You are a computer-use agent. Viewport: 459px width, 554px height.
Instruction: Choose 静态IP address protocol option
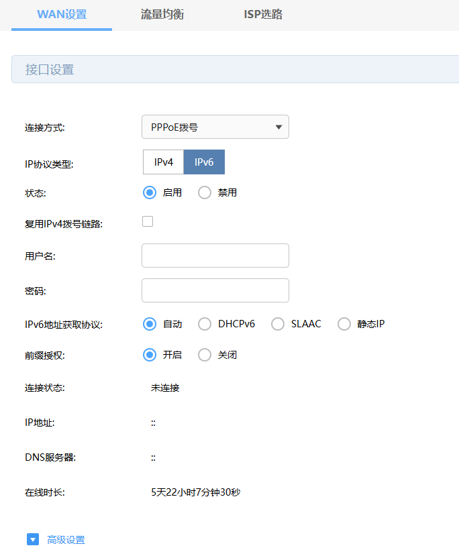pyautogui.click(x=344, y=324)
